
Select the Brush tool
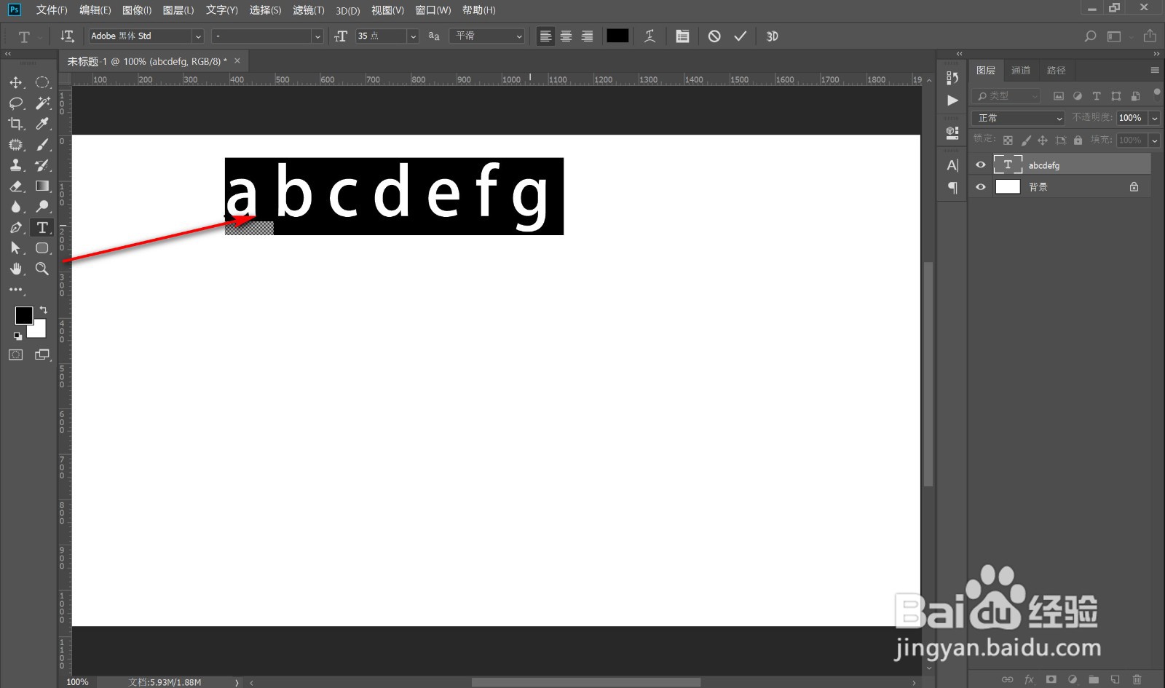point(42,145)
